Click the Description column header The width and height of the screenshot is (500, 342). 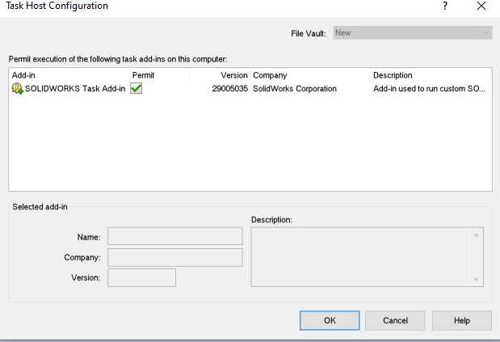click(429, 75)
